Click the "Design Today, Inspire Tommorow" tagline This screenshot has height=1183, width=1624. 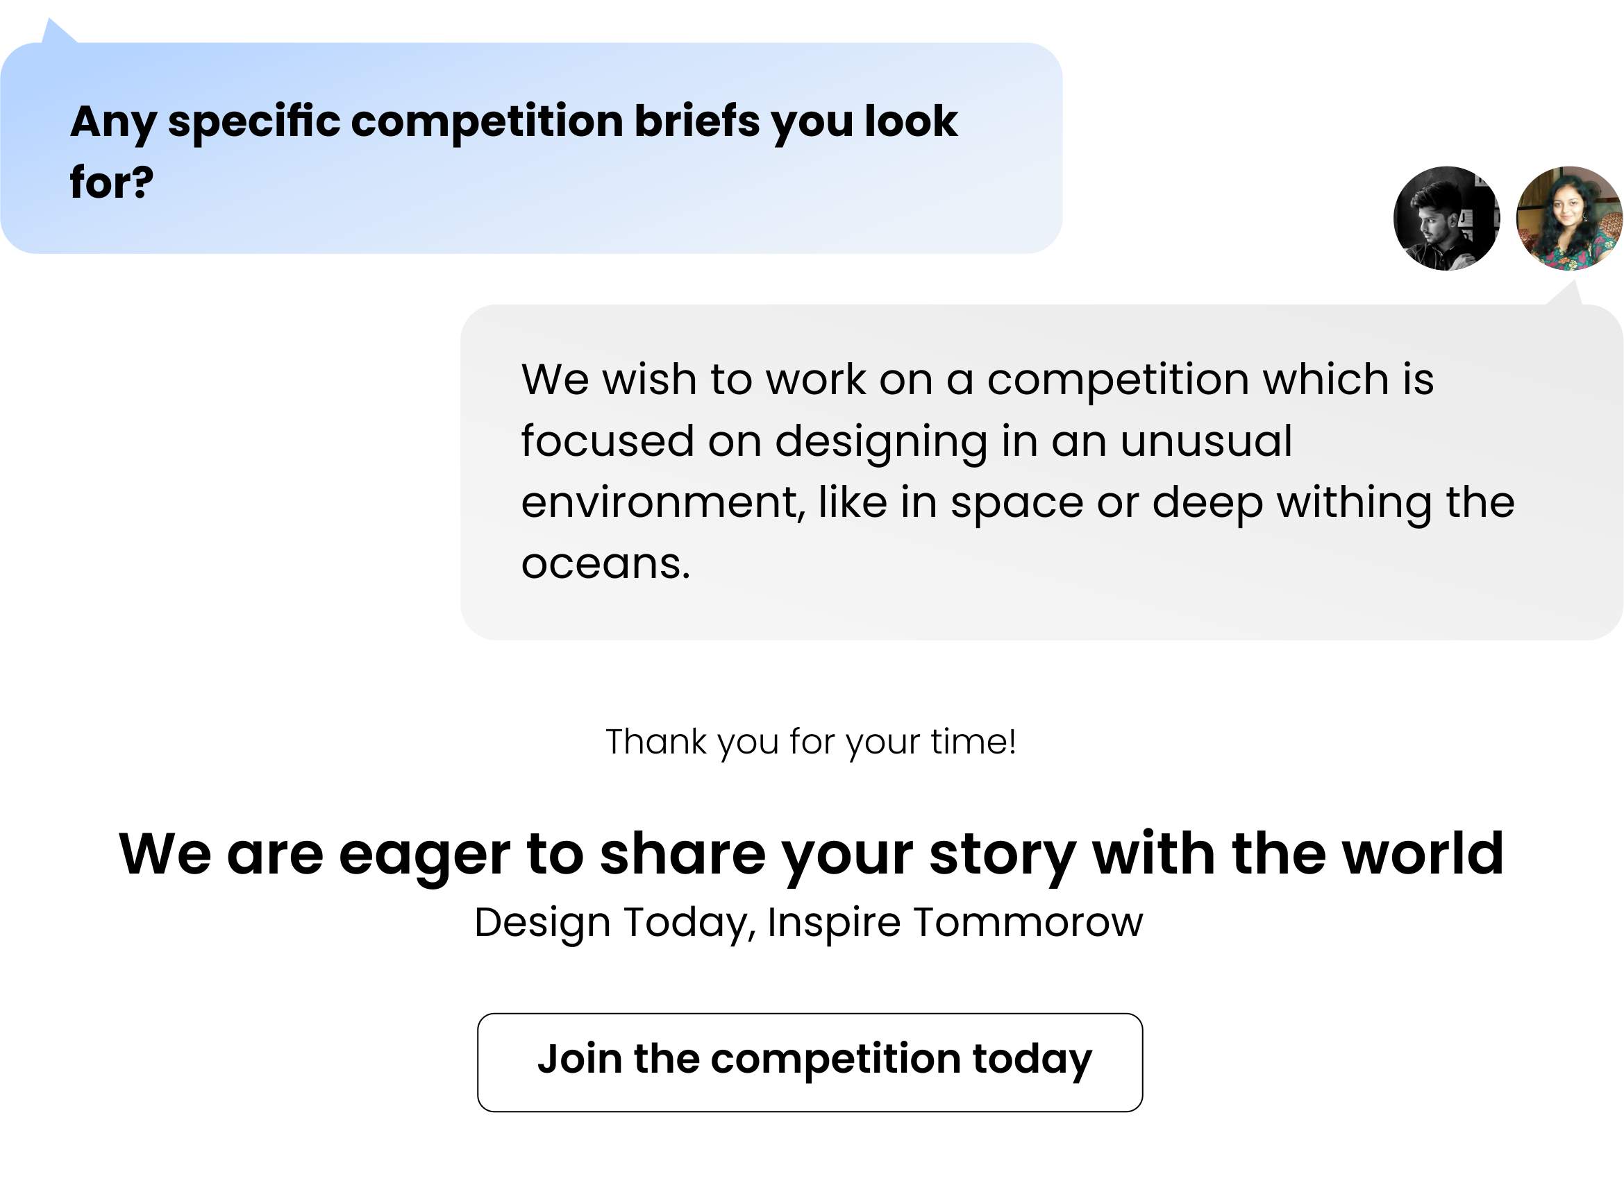(808, 923)
